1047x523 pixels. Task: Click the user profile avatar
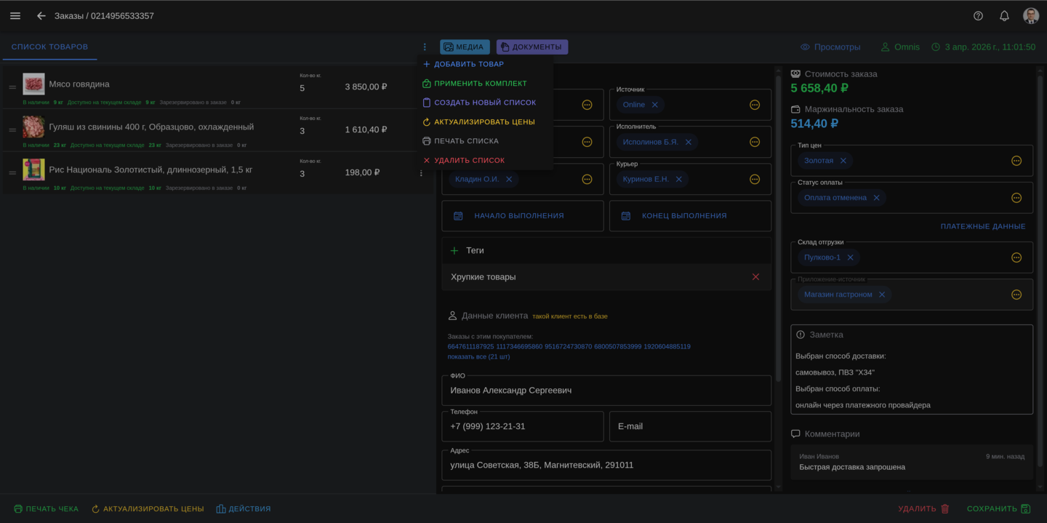click(1030, 16)
